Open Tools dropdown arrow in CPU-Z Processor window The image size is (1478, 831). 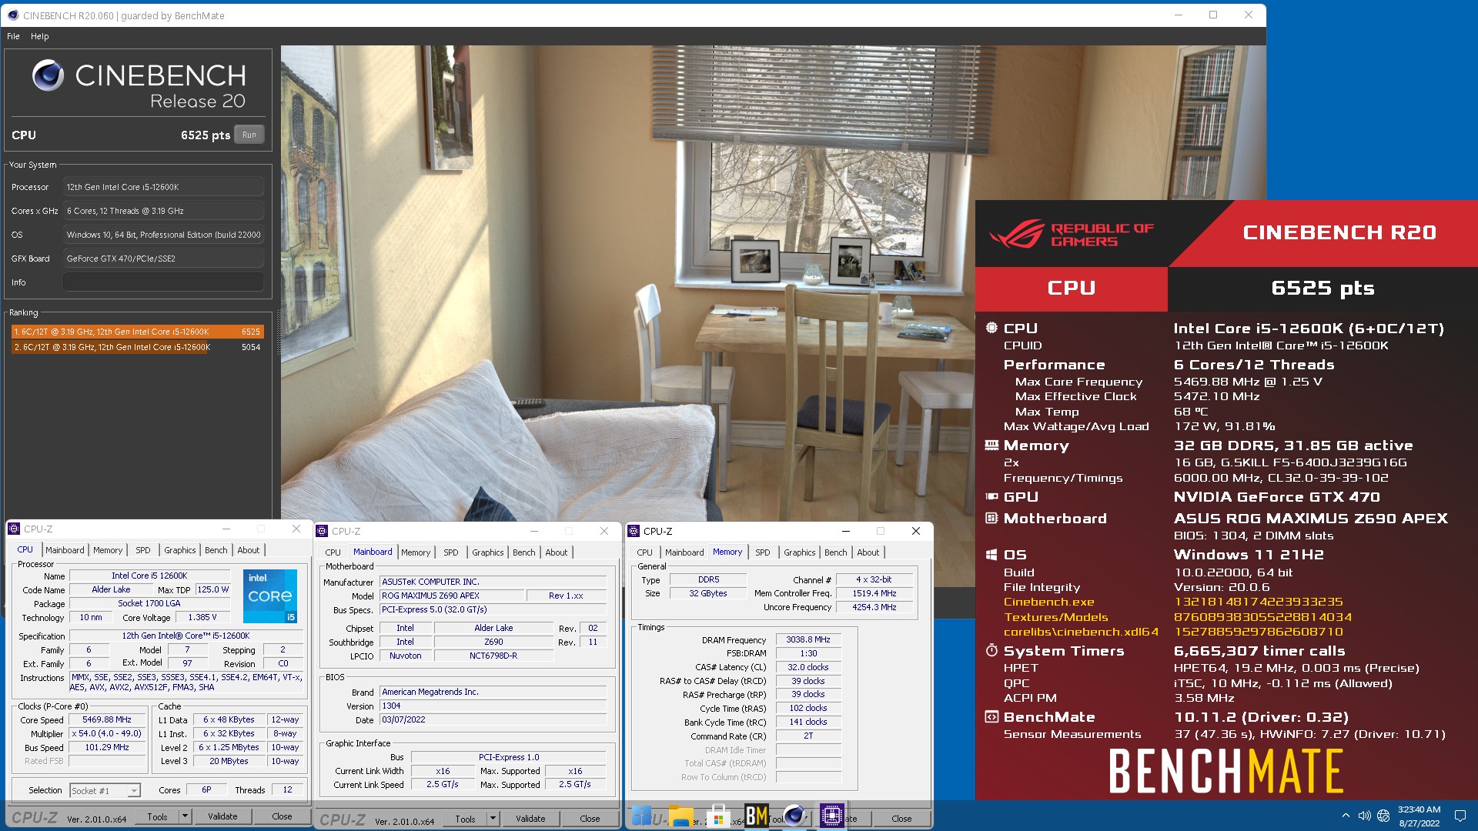click(x=185, y=816)
